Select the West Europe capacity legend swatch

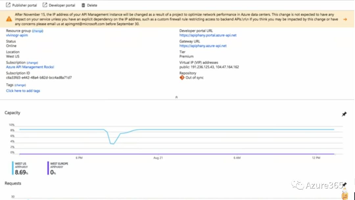(48, 168)
